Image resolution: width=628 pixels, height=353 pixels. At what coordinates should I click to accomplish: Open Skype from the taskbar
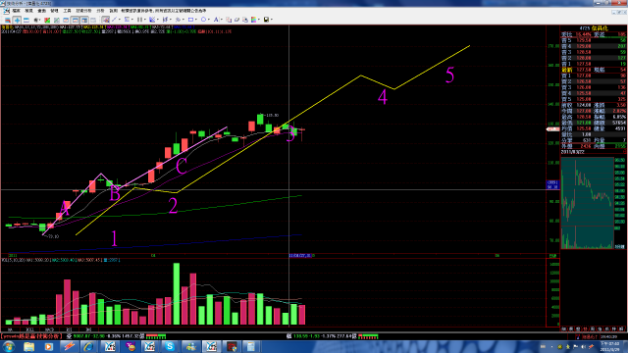[x=170, y=346]
